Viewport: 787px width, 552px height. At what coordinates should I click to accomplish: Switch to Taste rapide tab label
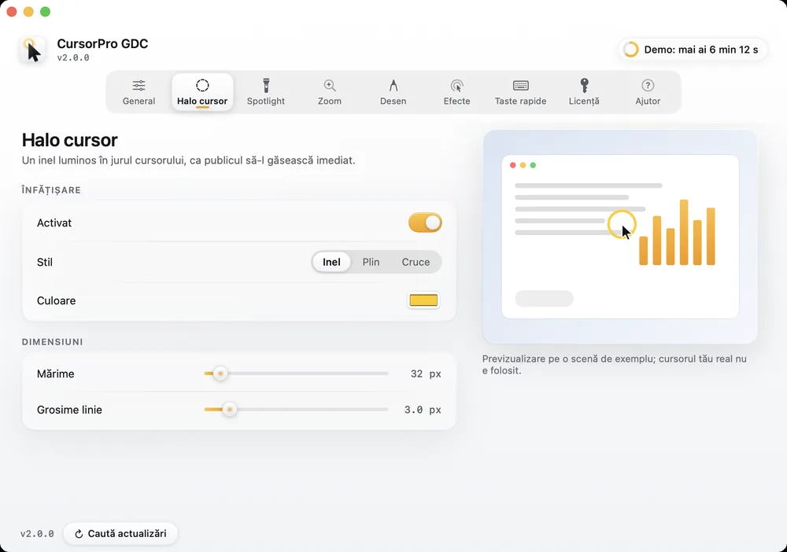pos(520,101)
